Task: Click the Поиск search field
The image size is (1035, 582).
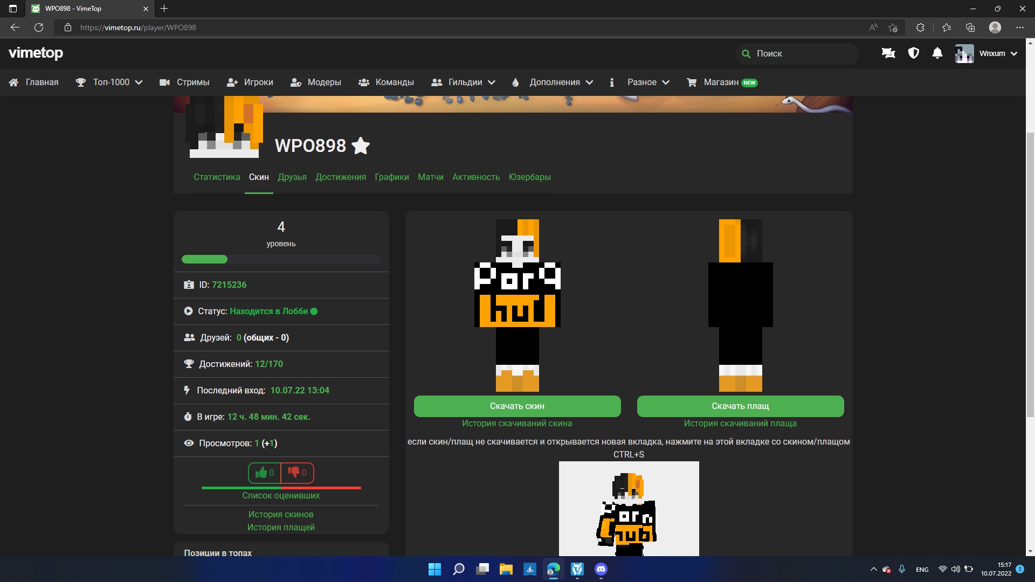Action: (x=798, y=53)
